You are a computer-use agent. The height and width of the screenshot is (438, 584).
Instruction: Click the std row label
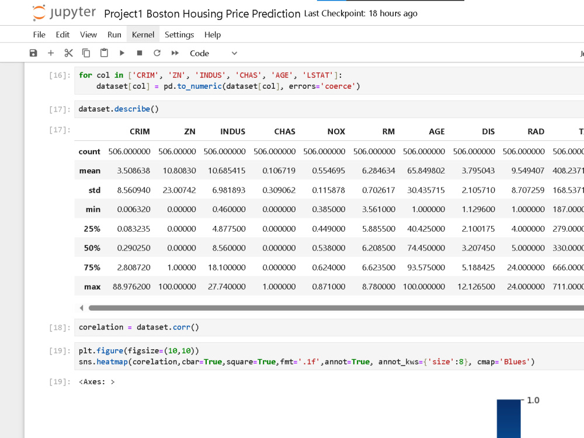95,190
